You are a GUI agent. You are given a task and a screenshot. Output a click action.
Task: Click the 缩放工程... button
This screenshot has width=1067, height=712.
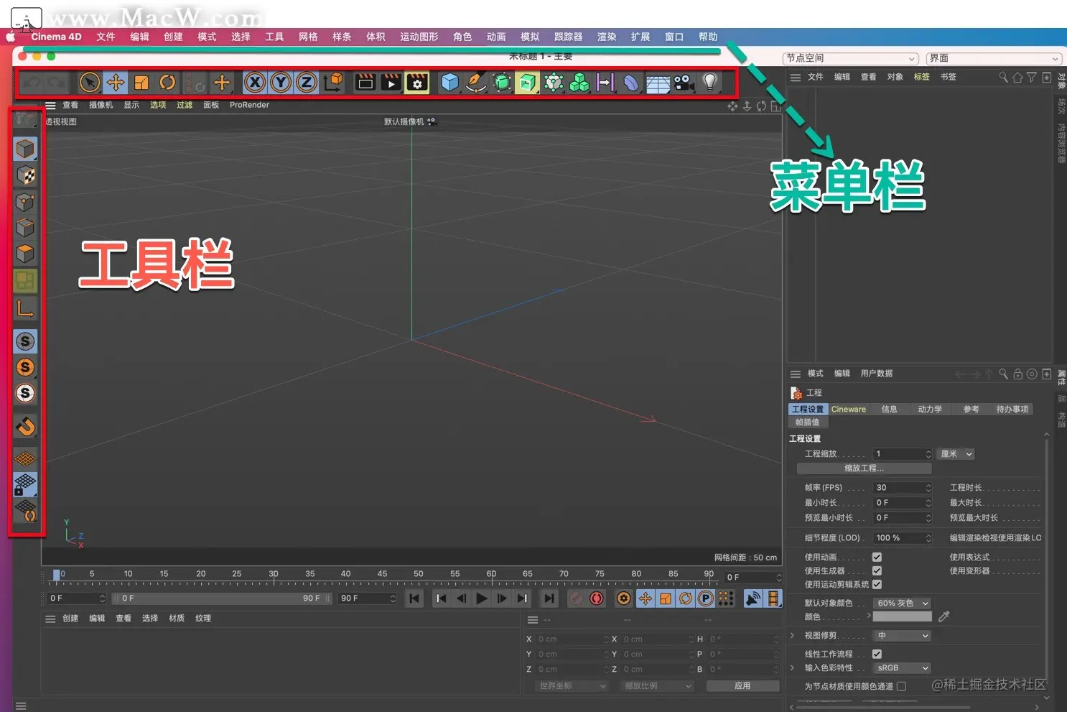tap(864, 468)
